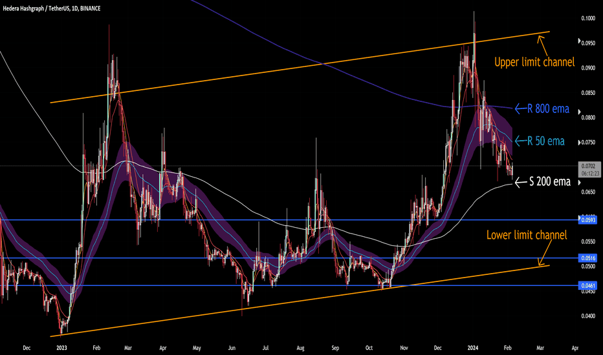Select the 0.0461 horizontal line price label

click(588, 285)
